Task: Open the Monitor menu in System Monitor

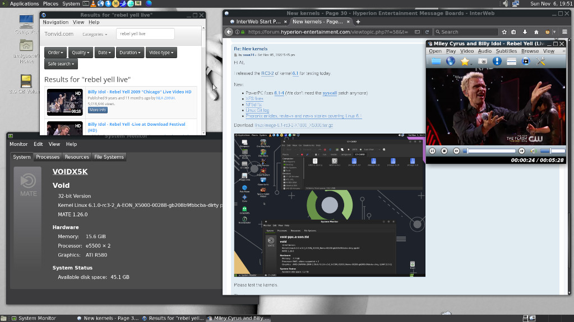Action: click(x=18, y=144)
